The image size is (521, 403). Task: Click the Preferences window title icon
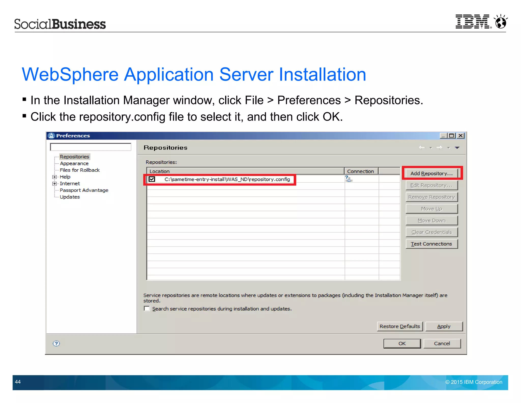tap(51, 136)
